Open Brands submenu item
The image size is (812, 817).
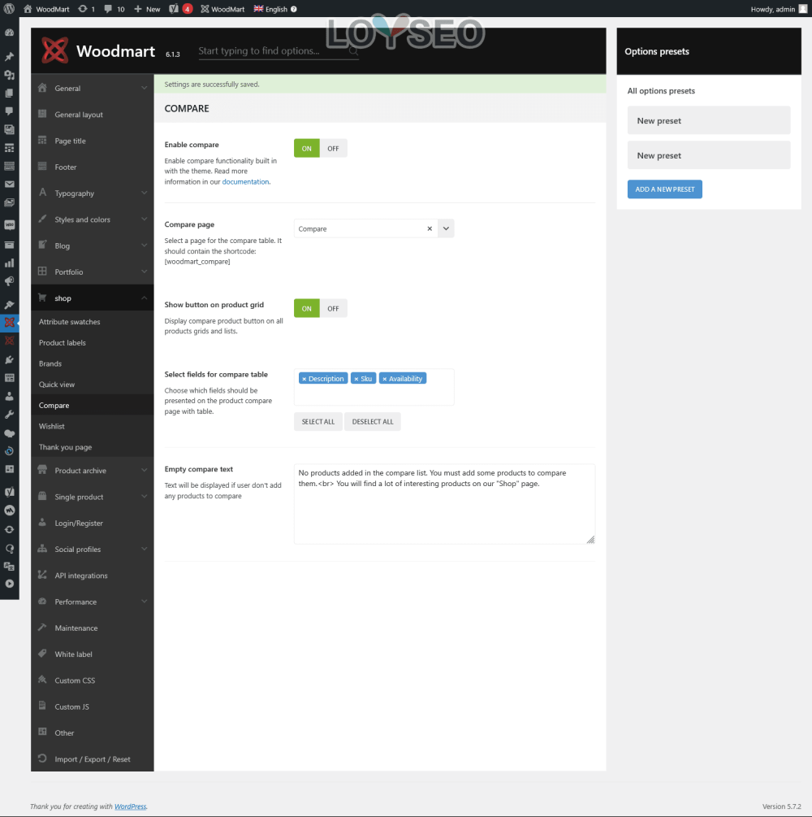(x=92, y=363)
